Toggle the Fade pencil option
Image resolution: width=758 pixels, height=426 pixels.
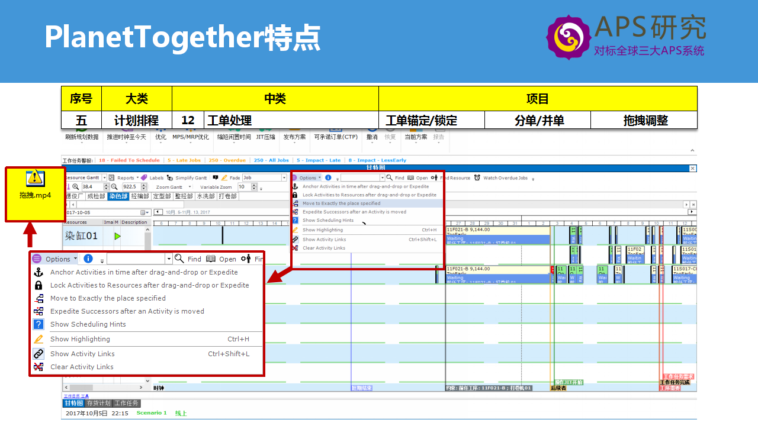[x=224, y=177]
